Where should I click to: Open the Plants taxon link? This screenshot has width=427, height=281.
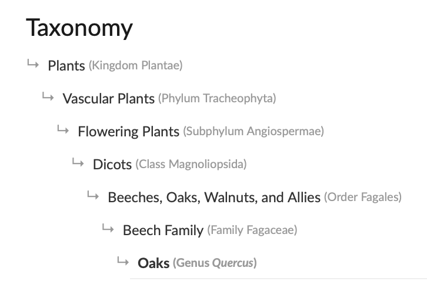[66, 66]
